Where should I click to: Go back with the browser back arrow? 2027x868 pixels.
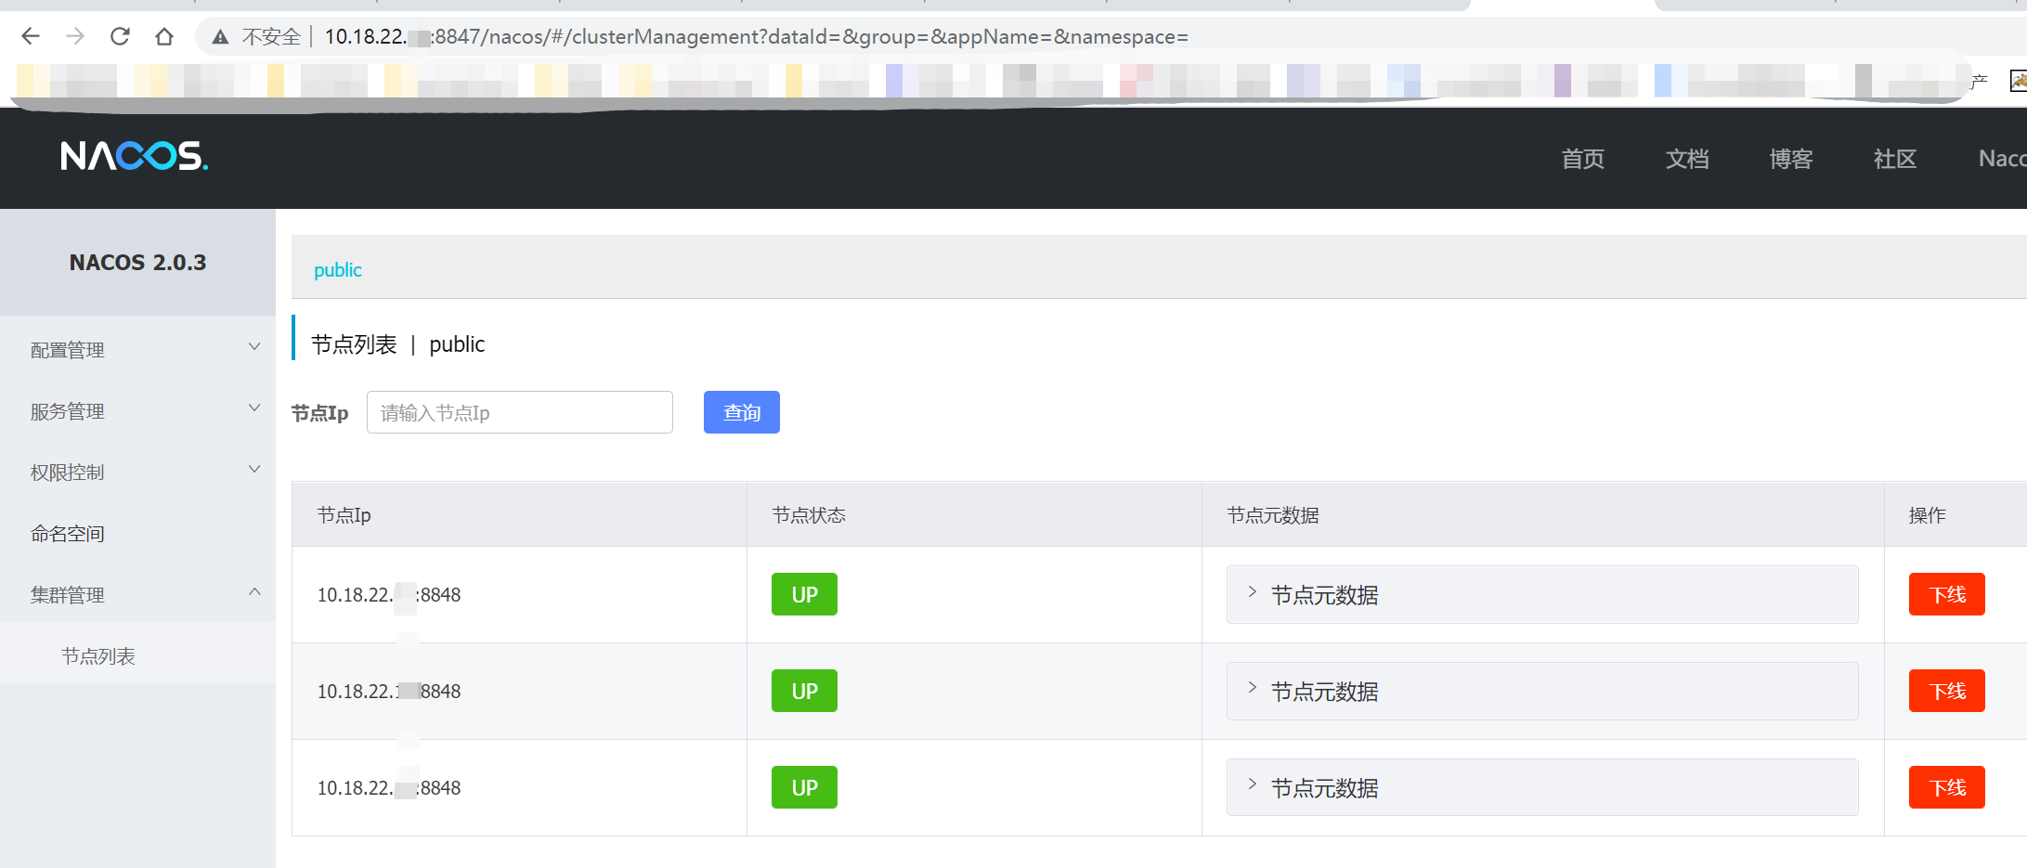[31, 36]
